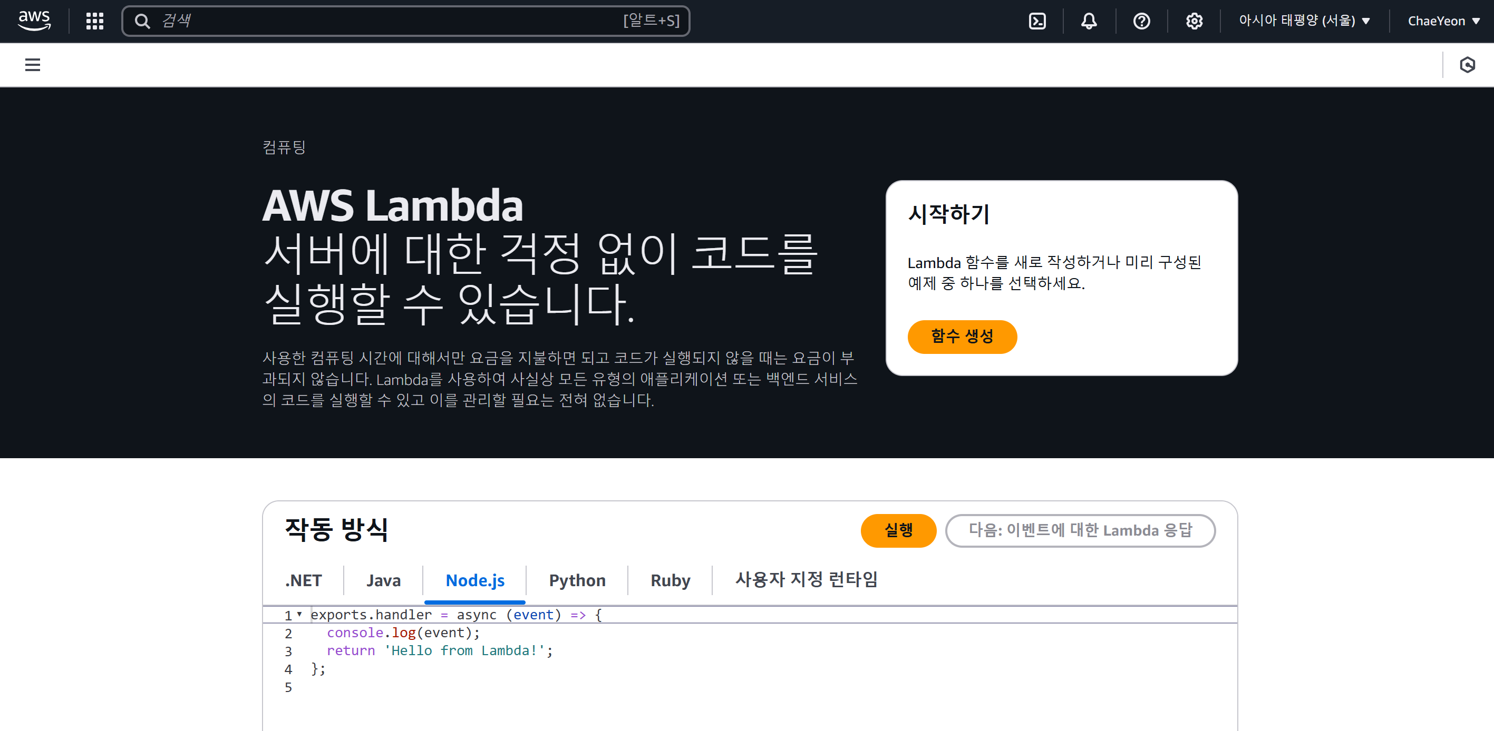Viewport: 1494px width, 731px height.
Task: Click the 함수 생성 button
Action: coord(962,337)
